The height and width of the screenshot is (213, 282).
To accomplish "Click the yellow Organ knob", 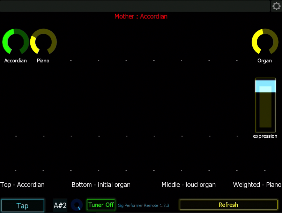I will point(265,42).
